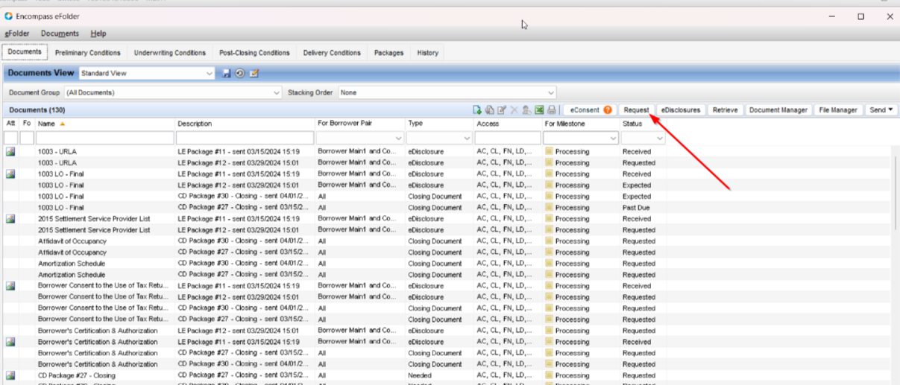Click the Access filter text field

[508, 139]
